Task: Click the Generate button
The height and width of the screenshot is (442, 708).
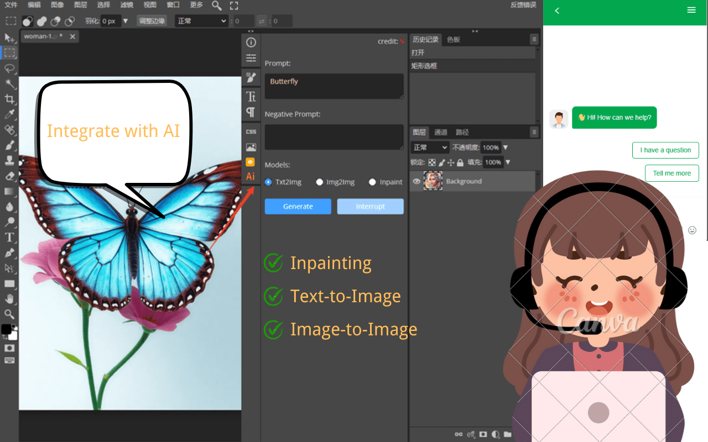Action: coord(298,206)
